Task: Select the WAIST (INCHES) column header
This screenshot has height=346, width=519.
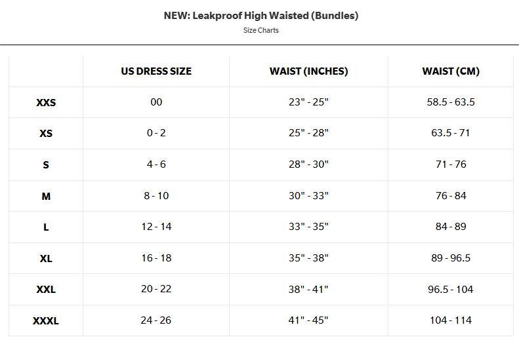Action: pyautogui.click(x=309, y=71)
